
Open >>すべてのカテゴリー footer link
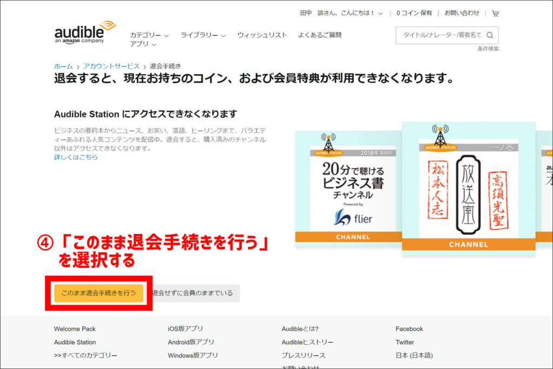85,355
